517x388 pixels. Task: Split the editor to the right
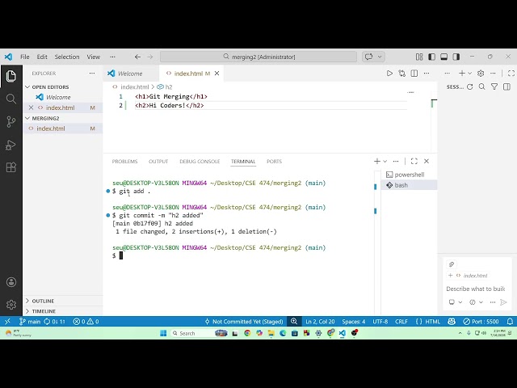coord(414,74)
